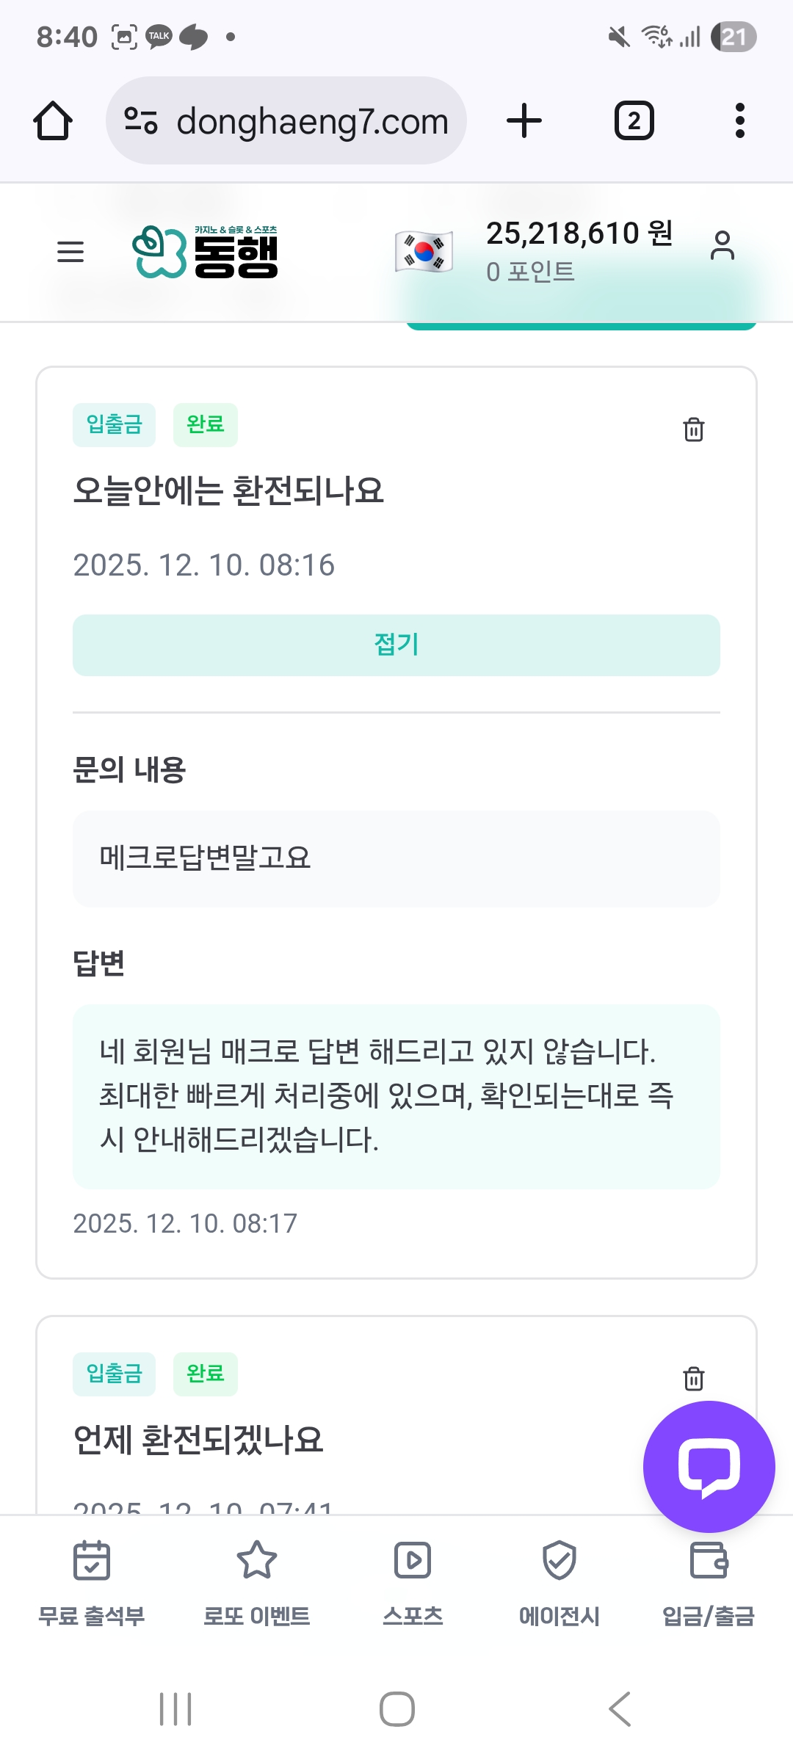This screenshot has width=793, height=1762.
Task: Delete the 언제 환전되겠나요 inquiry
Action: tap(693, 1379)
